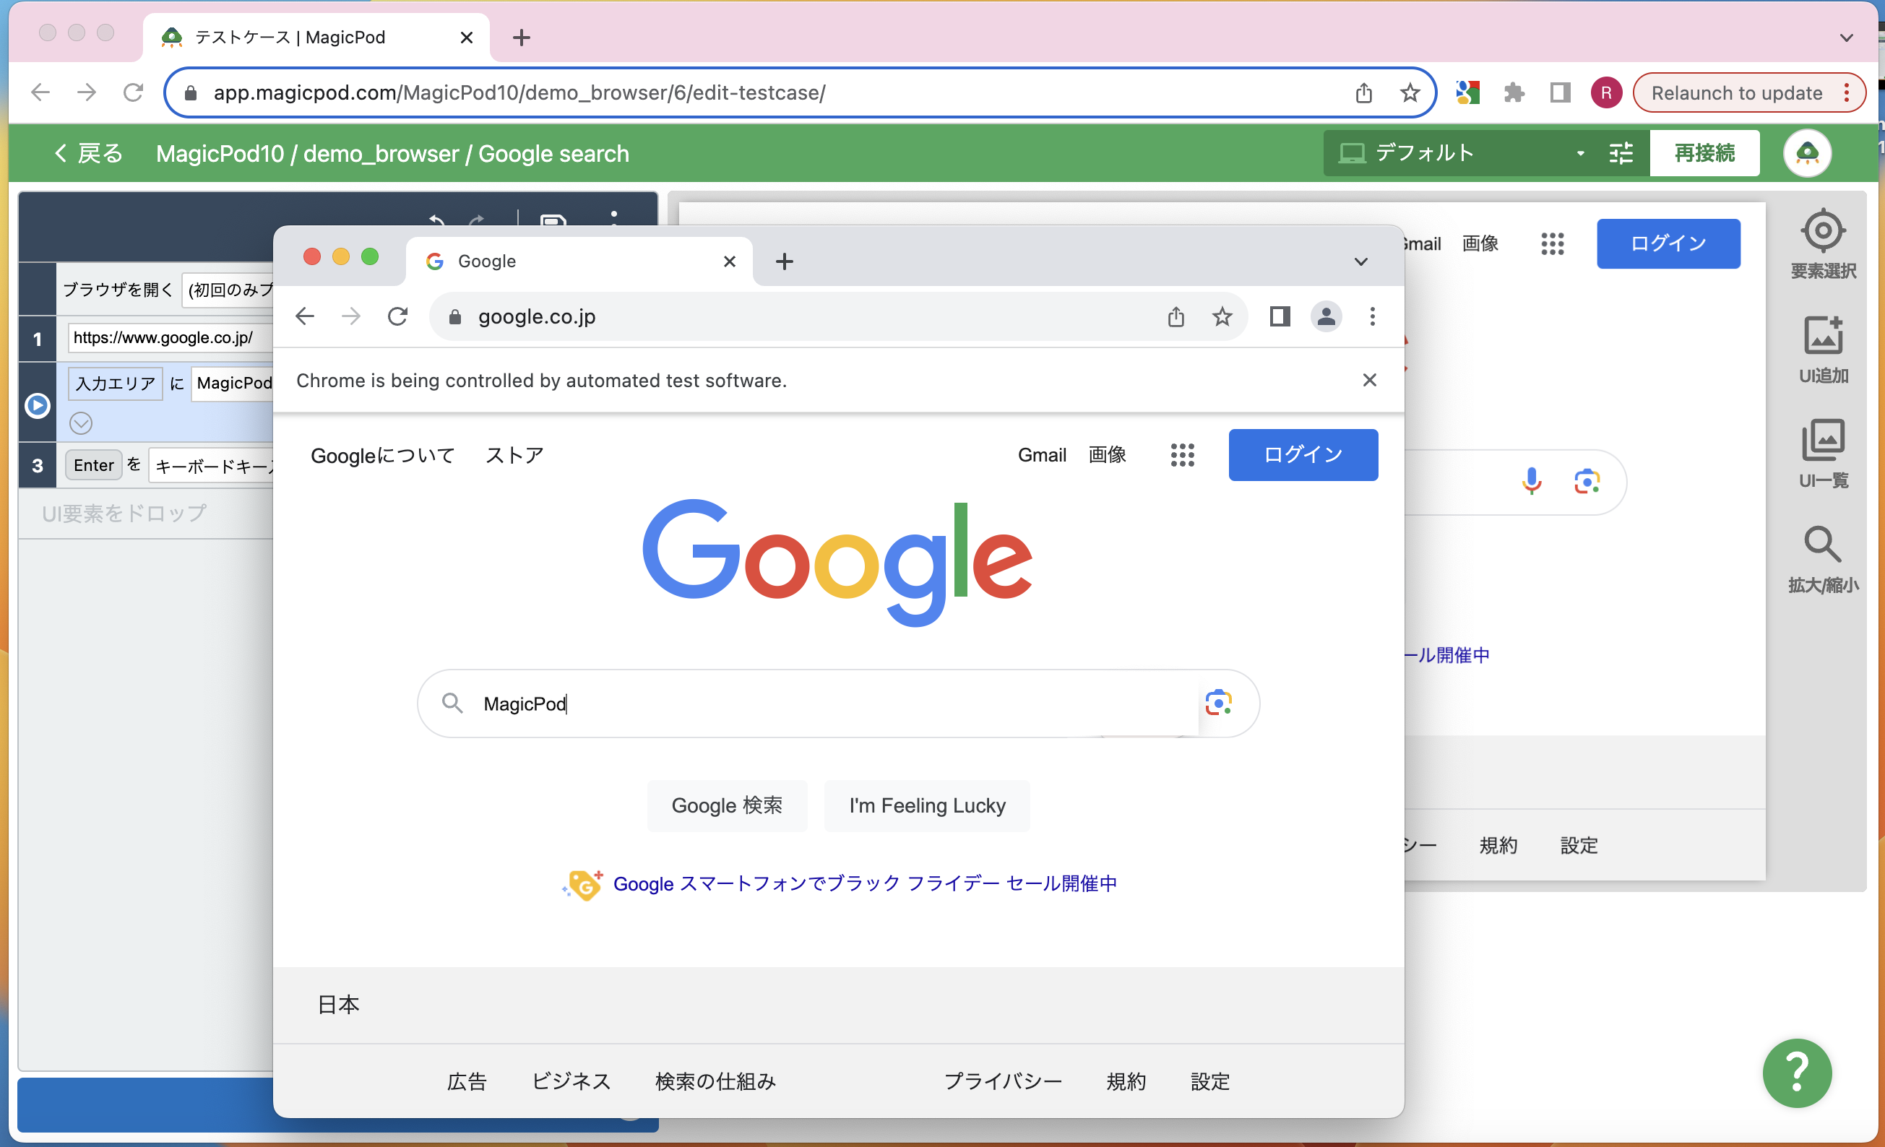1885x1147 pixels.
Task: Open the UI一覧 panel
Action: point(1822,454)
